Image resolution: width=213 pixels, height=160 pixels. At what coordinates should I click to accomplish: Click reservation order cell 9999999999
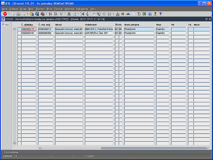[x=46, y=33]
